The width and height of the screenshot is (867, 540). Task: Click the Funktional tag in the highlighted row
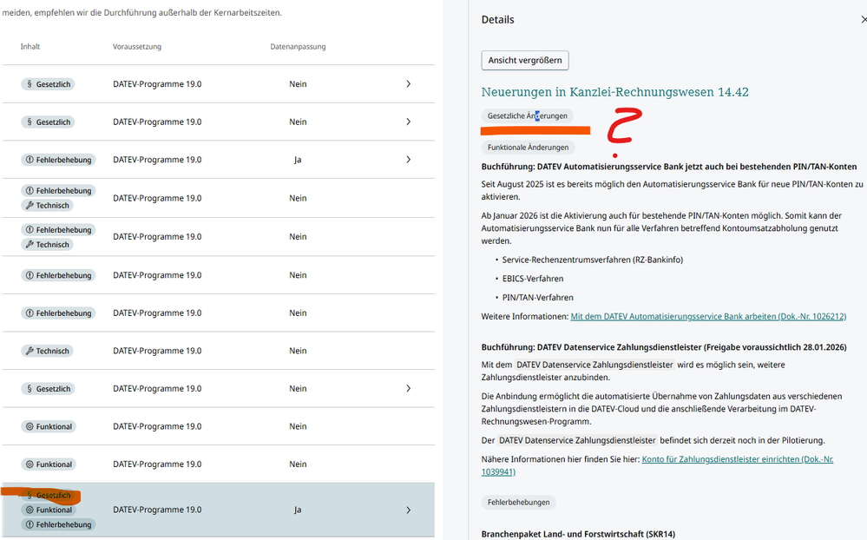(x=49, y=510)
